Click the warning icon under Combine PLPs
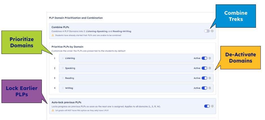265x120 pixels. (53, 35)
